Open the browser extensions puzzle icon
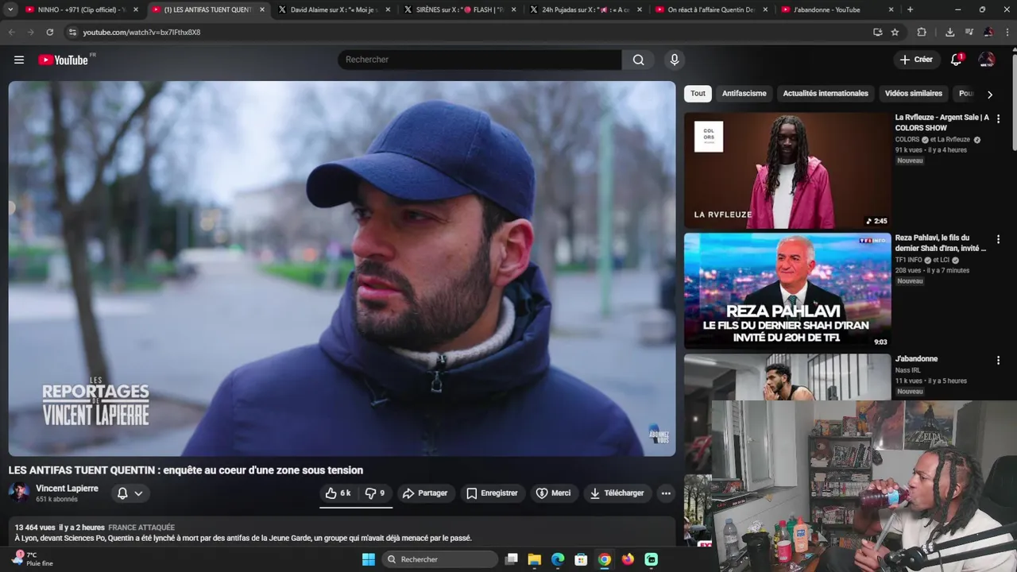The height and width of the screenshot is (572, 1017). (922, 32)
